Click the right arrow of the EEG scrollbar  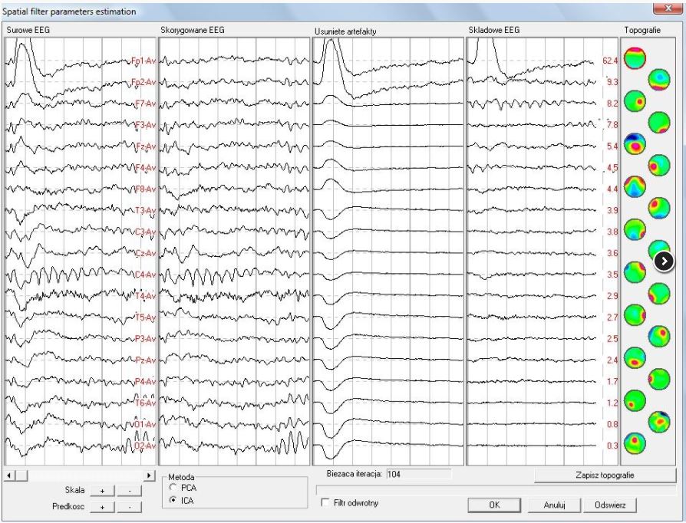click(150, 475)
